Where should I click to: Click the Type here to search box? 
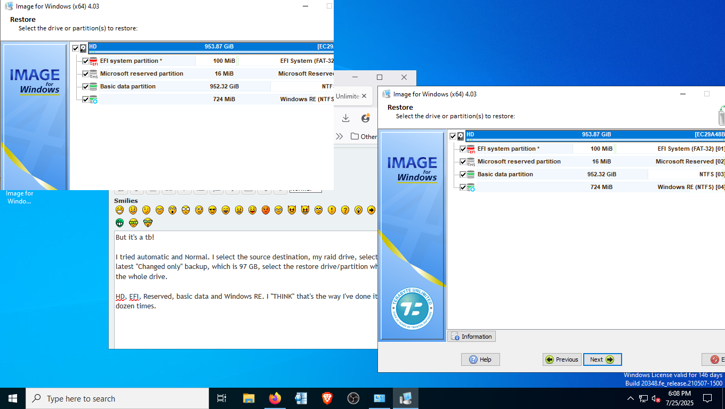[x=117, y=398]
